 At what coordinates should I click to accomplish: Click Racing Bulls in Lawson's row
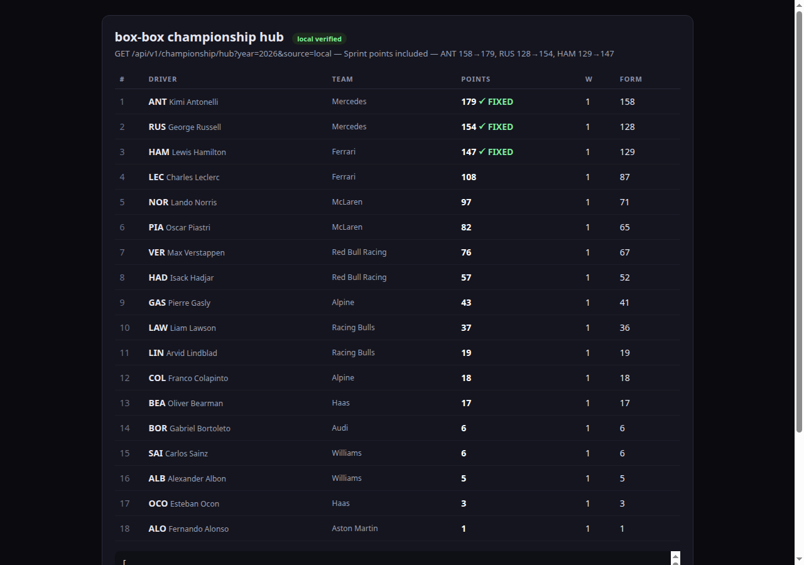pyautogui.click(x=354, y=328)
